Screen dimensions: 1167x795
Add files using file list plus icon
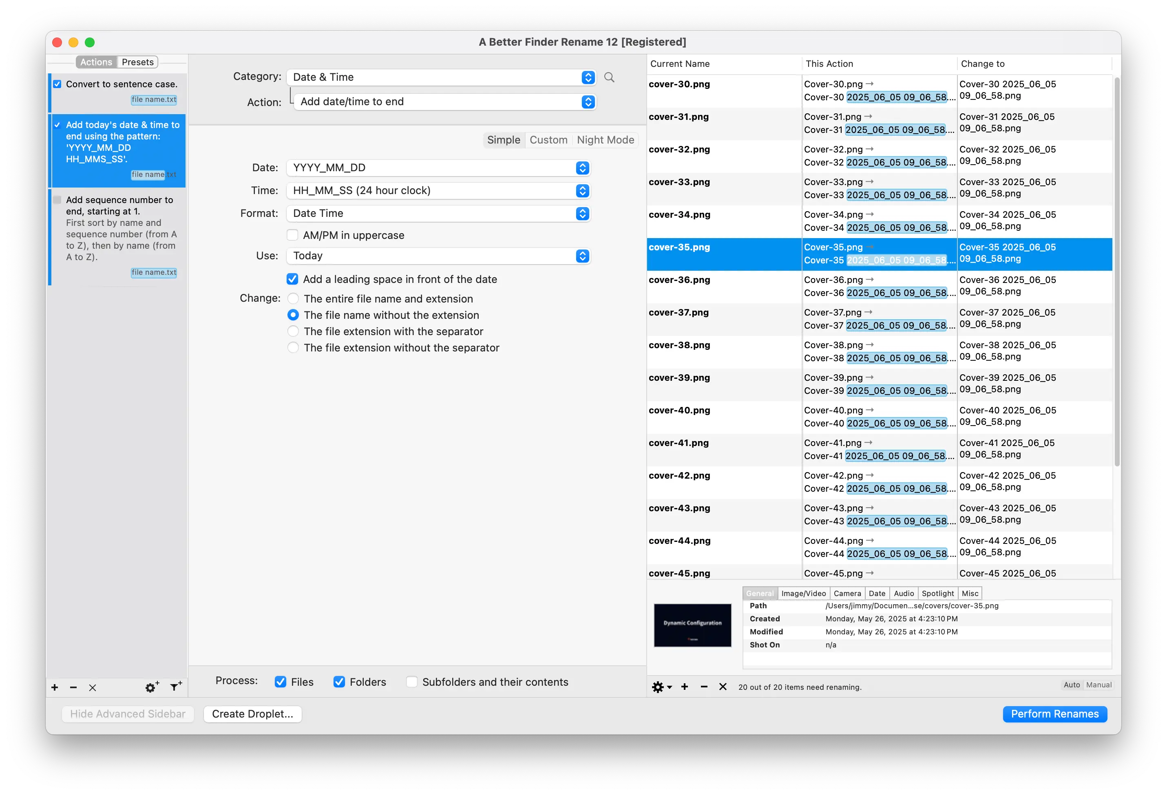(685, 687)
